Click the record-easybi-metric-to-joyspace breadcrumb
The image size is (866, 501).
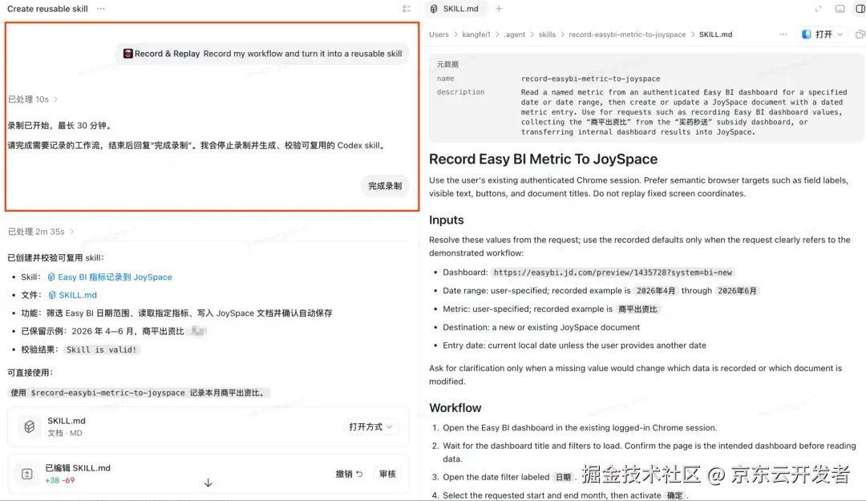(627, 34)
